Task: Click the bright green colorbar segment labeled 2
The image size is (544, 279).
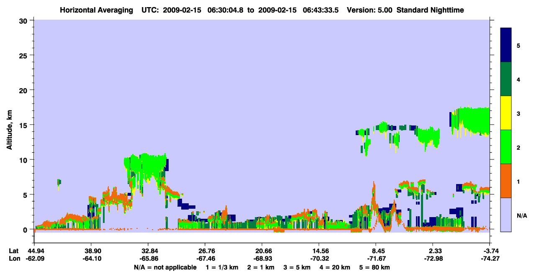Action: tap(506, 147)
